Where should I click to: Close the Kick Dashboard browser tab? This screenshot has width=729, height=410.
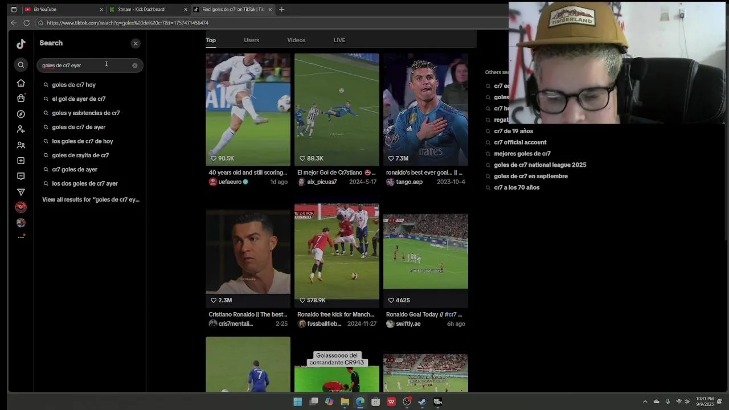[x=185, y=10]
